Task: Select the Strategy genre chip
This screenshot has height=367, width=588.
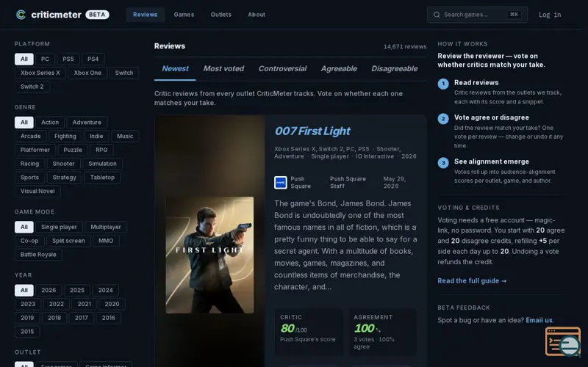Action: tap(64, 178)
